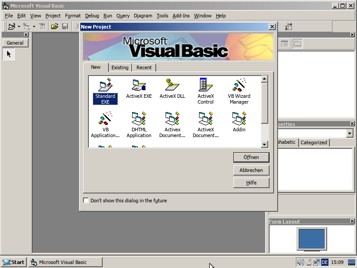Switch to the Existing tab

120,67
